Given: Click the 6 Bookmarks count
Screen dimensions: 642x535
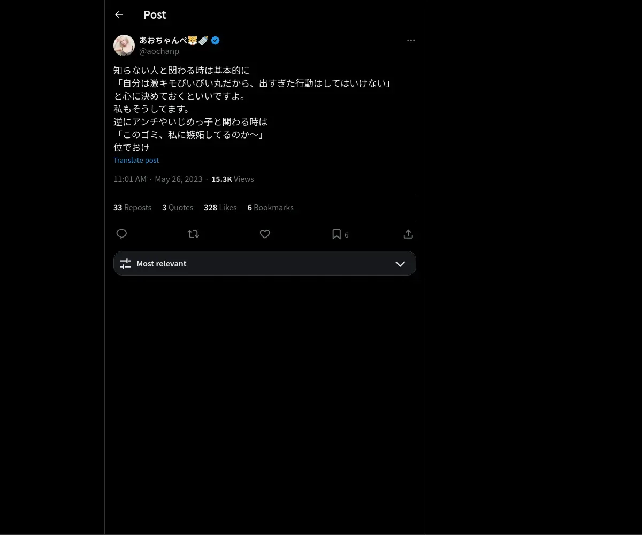Looking at the screenshot, I should 270,208.
